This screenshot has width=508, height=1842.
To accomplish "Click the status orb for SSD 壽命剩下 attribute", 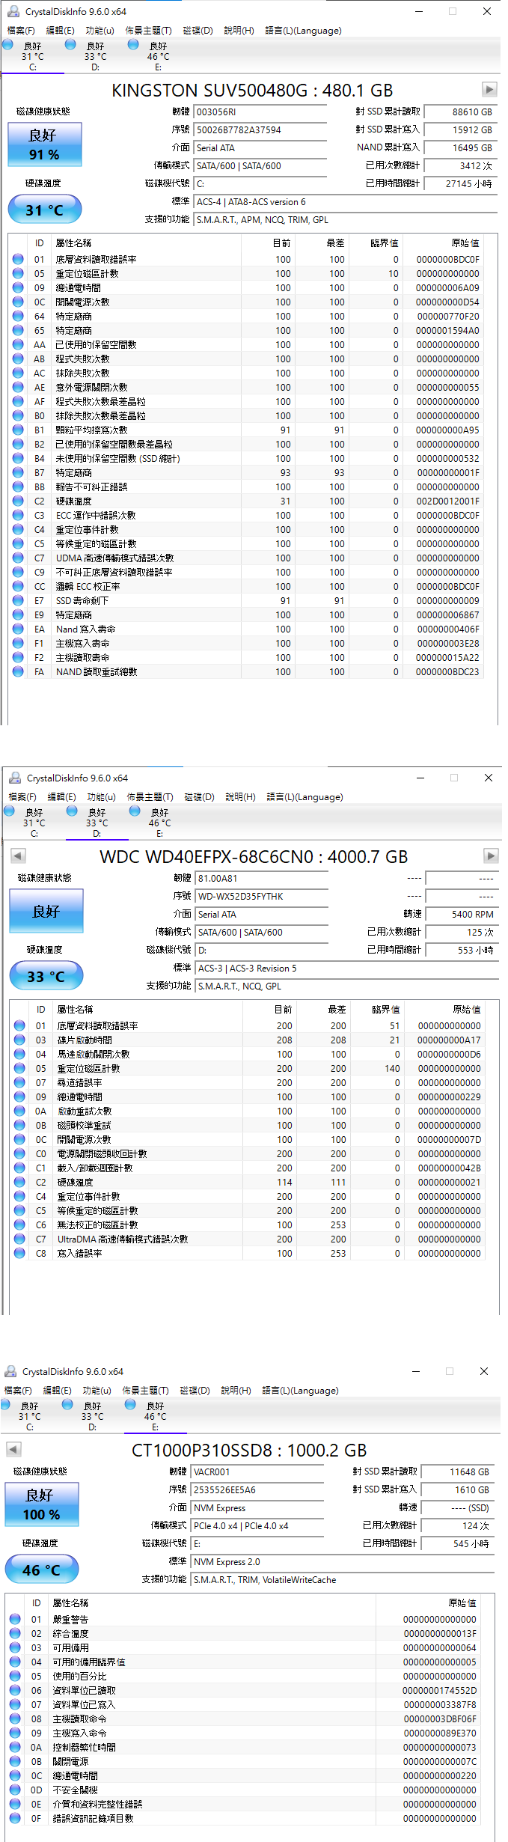I will tap(18, 600).
